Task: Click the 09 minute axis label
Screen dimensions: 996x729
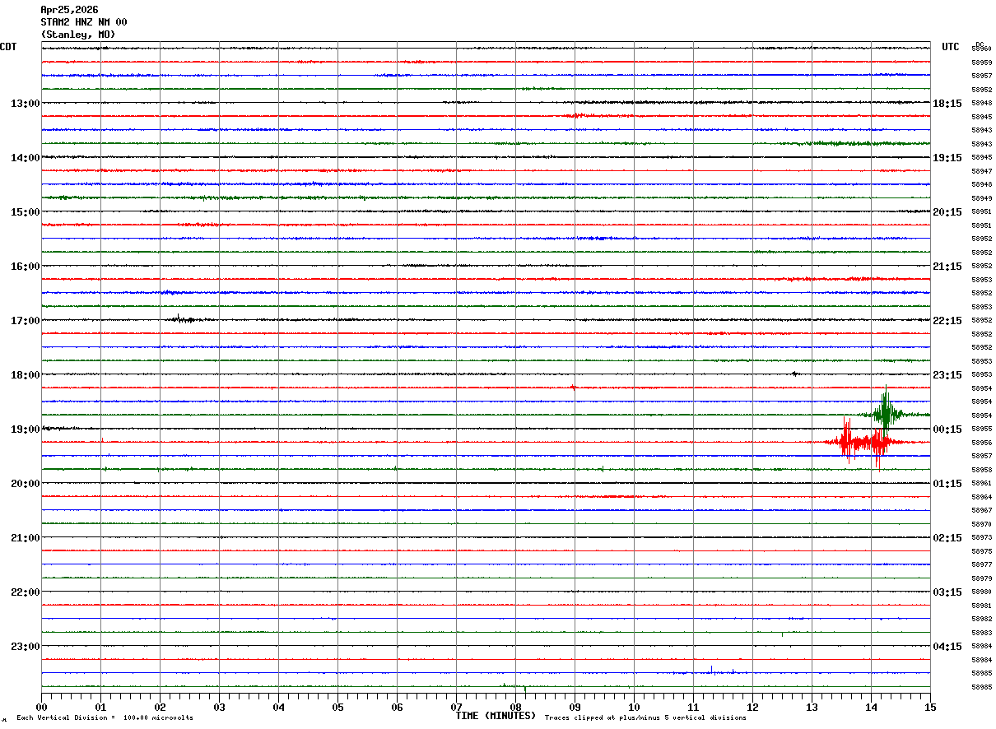Action: point(575,707)
